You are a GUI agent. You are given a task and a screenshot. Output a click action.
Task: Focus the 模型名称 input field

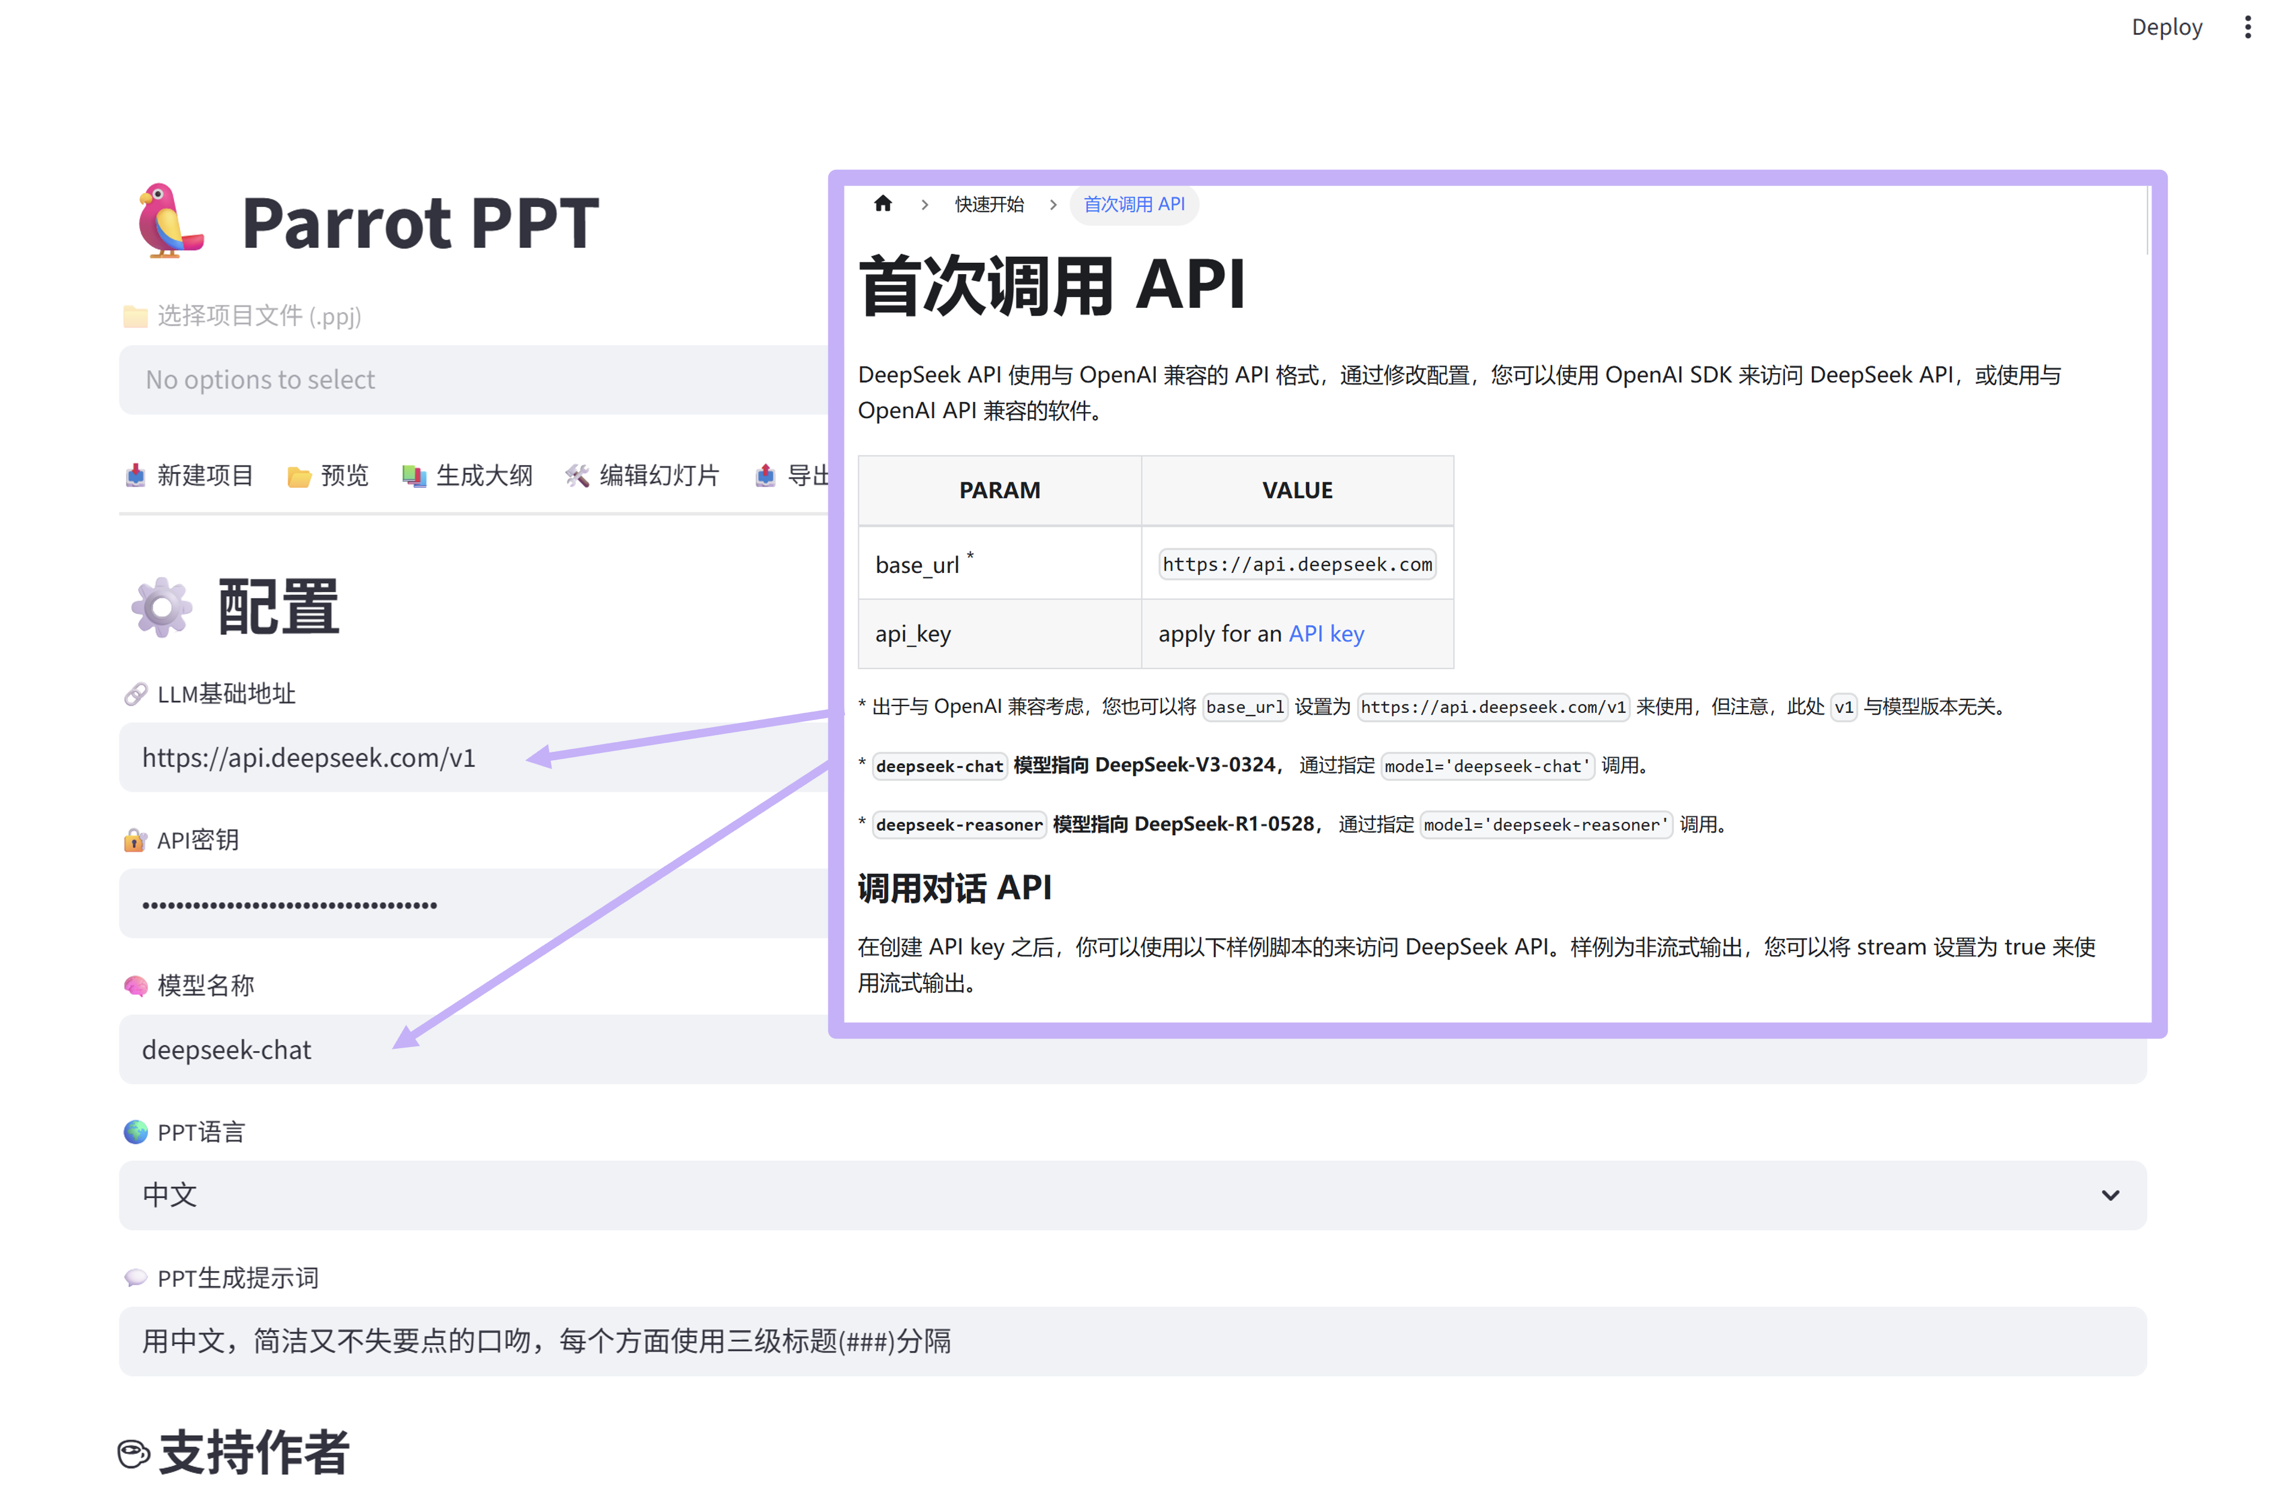(1132, 1050)
